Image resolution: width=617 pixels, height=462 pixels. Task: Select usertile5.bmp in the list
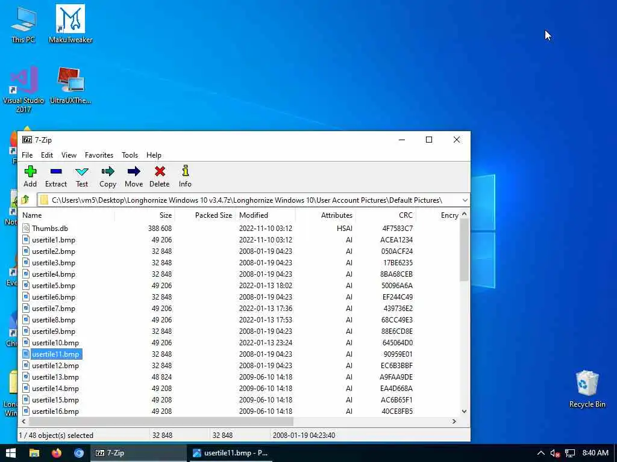pos(54,285)
